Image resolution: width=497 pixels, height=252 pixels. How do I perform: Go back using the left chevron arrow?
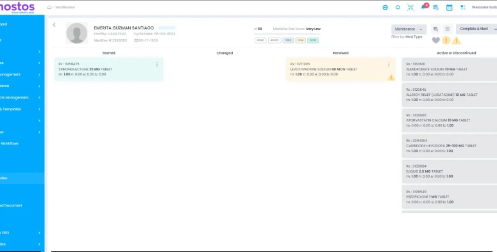click(x=55, y=25)
